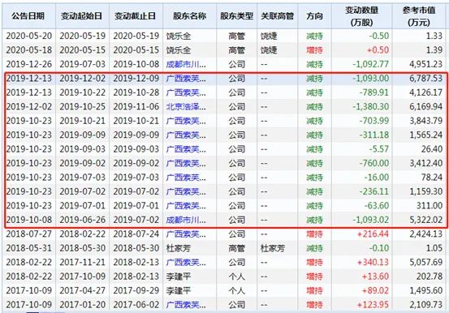Select announcement date 2018-05-31
The height and width of the screenshot is (313, 449).
(29, 248)
